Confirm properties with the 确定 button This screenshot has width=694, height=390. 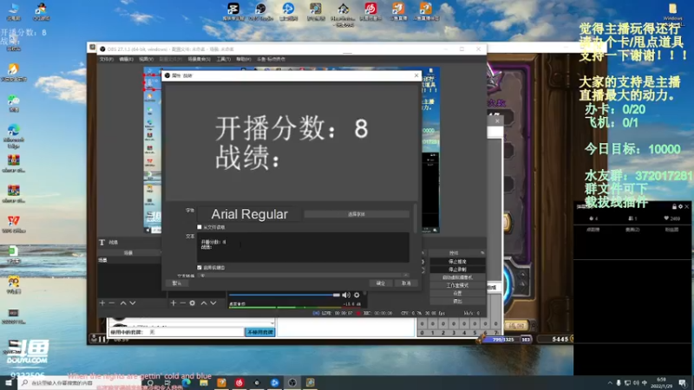[x=381, y=283]
